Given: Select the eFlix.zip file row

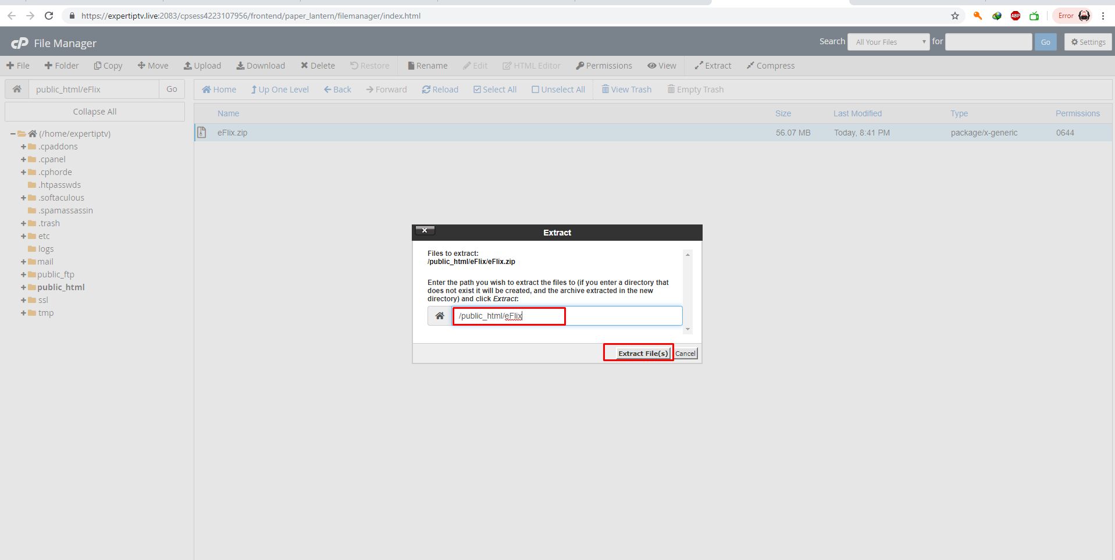Looking at the screenshot, I should (653, 133).
